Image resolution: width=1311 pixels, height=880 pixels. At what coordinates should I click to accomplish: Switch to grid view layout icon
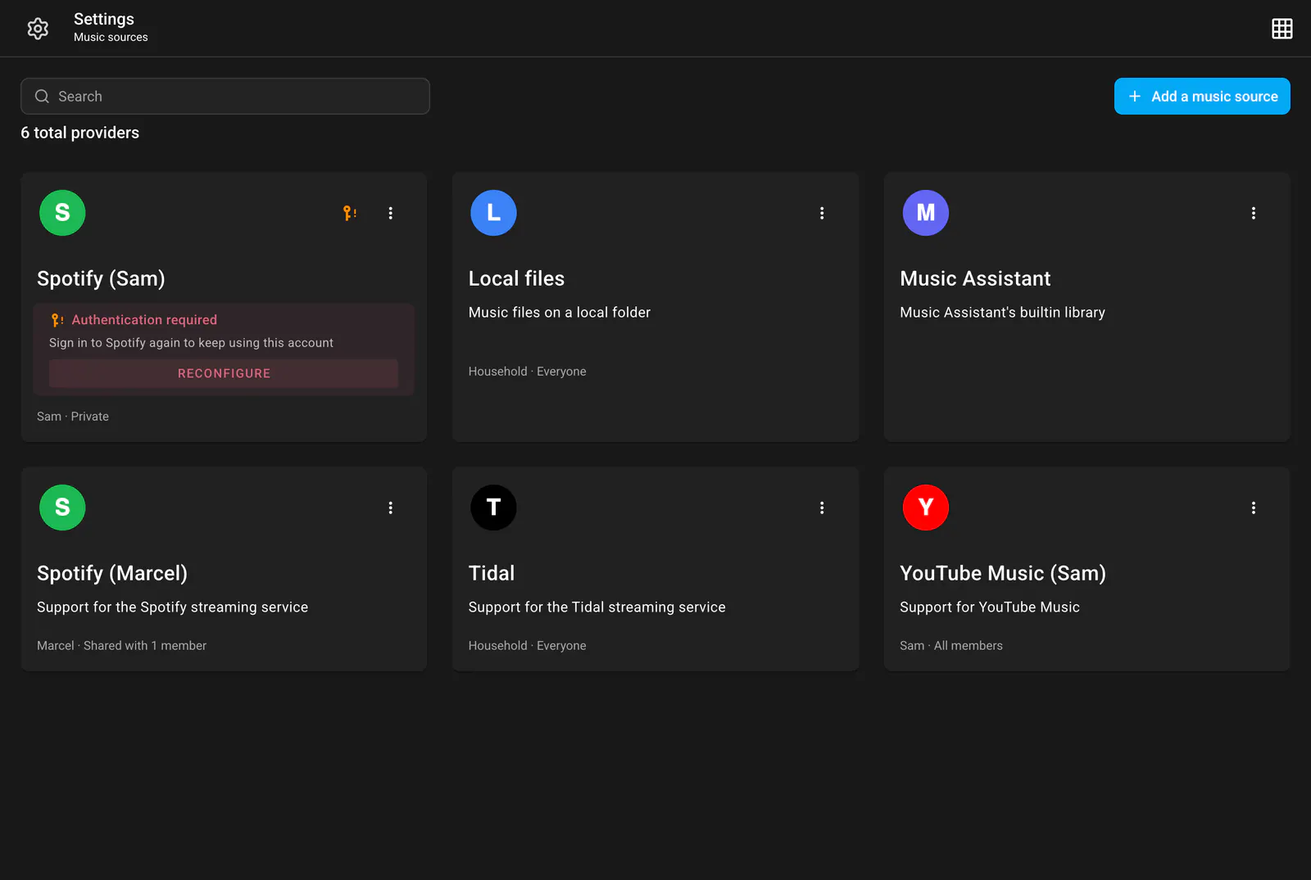(1282, 29)
